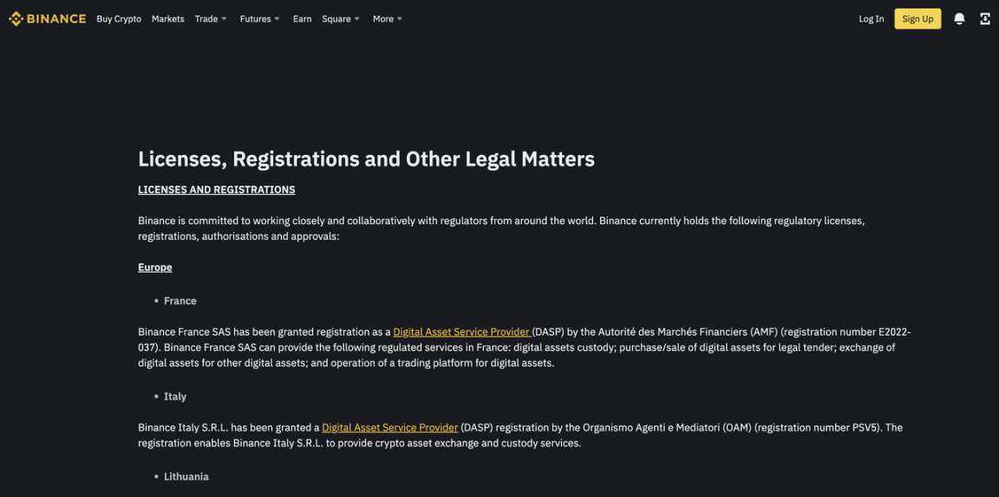Go to Buy Crypto
Image resolution: width=999 pixels, height=497 pixels.
pos(119,19)
